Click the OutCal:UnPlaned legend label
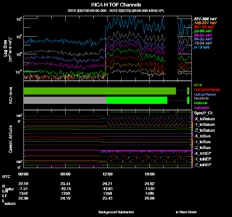The image size is (232, 217). (x=204, y=89)
